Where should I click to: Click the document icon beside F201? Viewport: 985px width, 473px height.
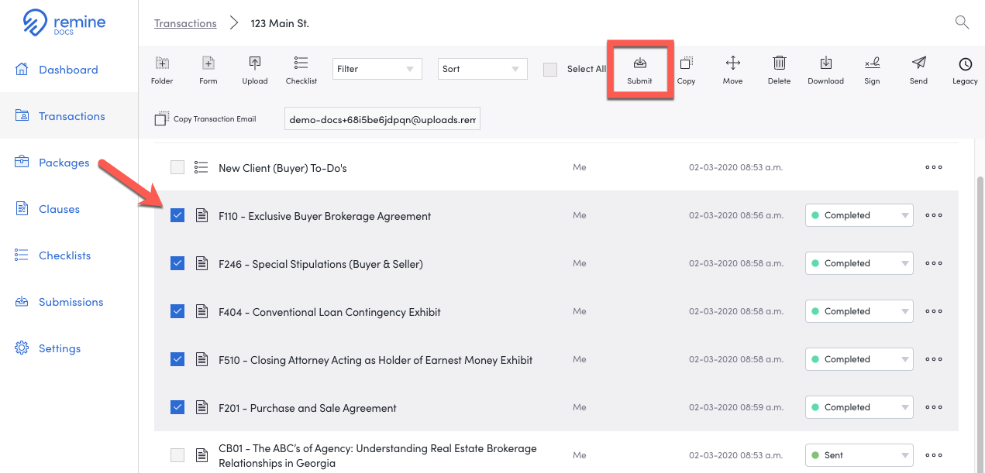tap(201, 407)
